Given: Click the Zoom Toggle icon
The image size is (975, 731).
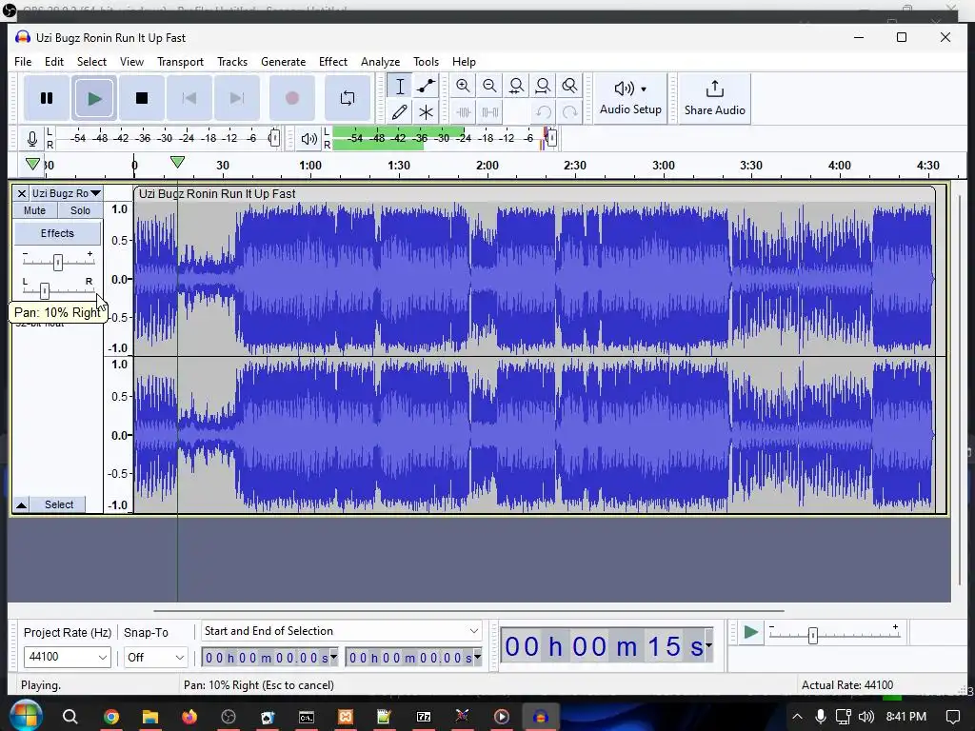Looking at the screenshot, I should coord(569,86).
